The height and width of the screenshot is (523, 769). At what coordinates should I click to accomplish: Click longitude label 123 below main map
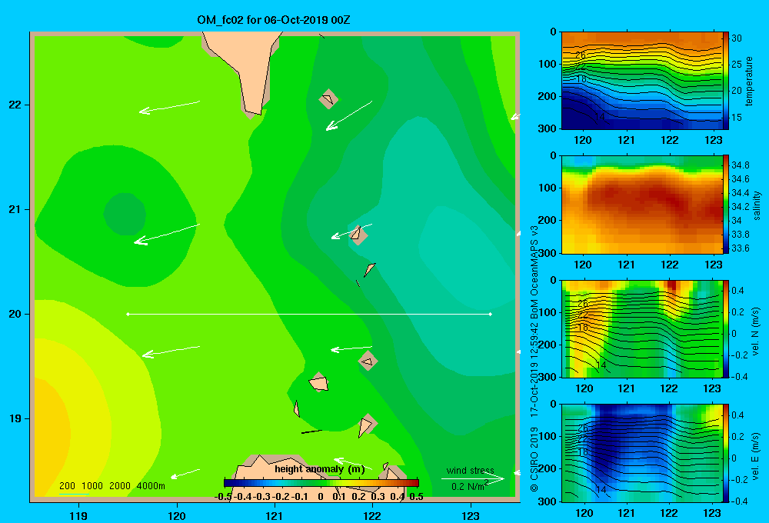[x=471, y=516]
